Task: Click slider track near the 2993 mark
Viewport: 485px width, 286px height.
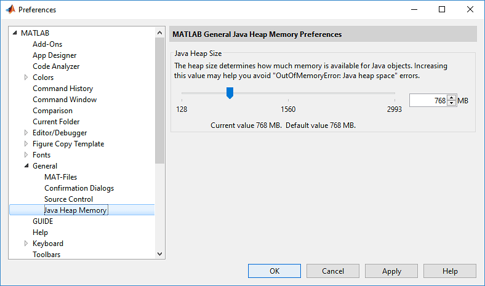Action: point(394,93)
